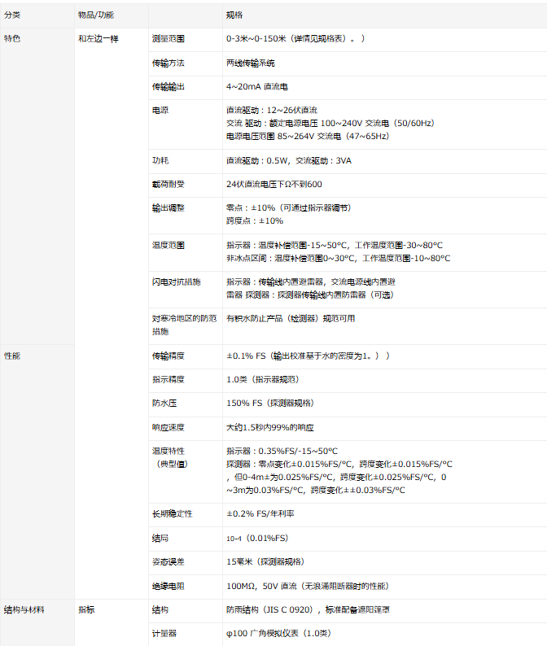547x646 pixels.
Task: Select the value 4~20mA 直流电
Action: tap(256, 86)
